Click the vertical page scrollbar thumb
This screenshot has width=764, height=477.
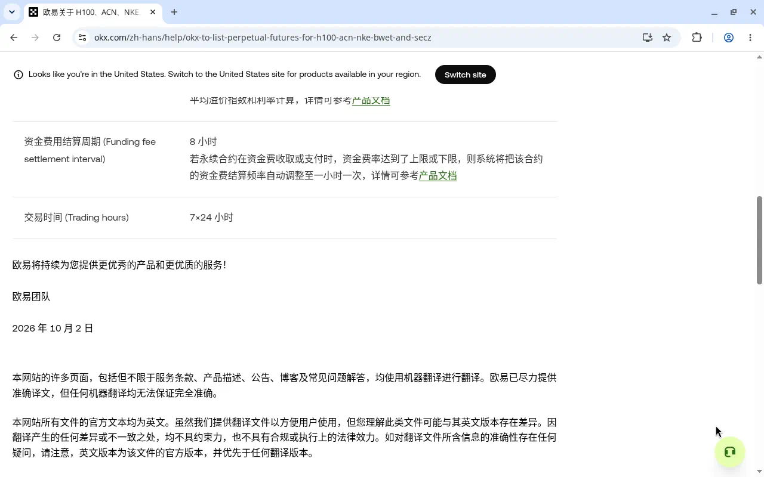tap(759, 240)
